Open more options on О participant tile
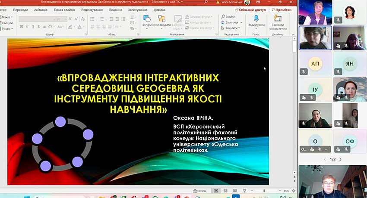 (327, 149)
